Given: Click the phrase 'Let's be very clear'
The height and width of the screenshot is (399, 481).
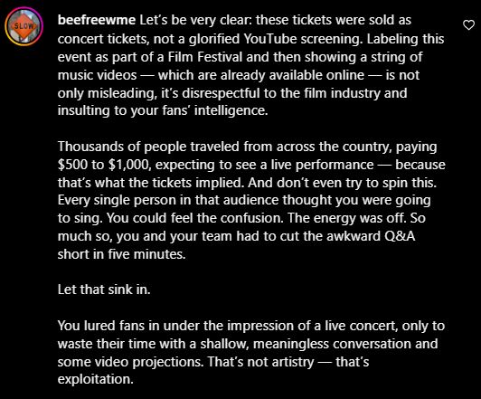Looking at the screenshot, I should (x=193, y=20).
